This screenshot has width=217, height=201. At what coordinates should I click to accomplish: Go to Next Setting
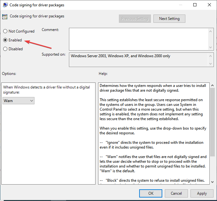pyautogui.click(x=169, y=19)
